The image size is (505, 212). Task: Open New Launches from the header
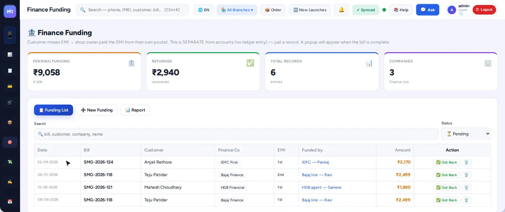coord(309,10)
